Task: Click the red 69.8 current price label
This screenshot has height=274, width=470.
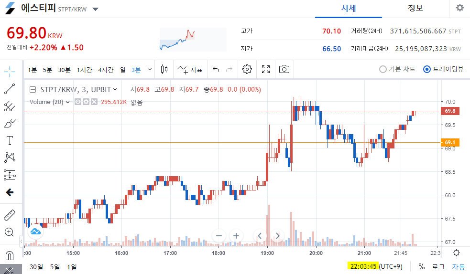Action: coord(450,111)
